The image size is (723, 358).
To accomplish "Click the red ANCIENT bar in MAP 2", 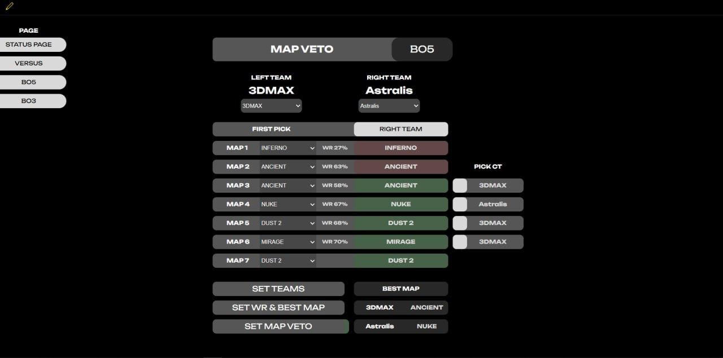I will tap(401, 167).
